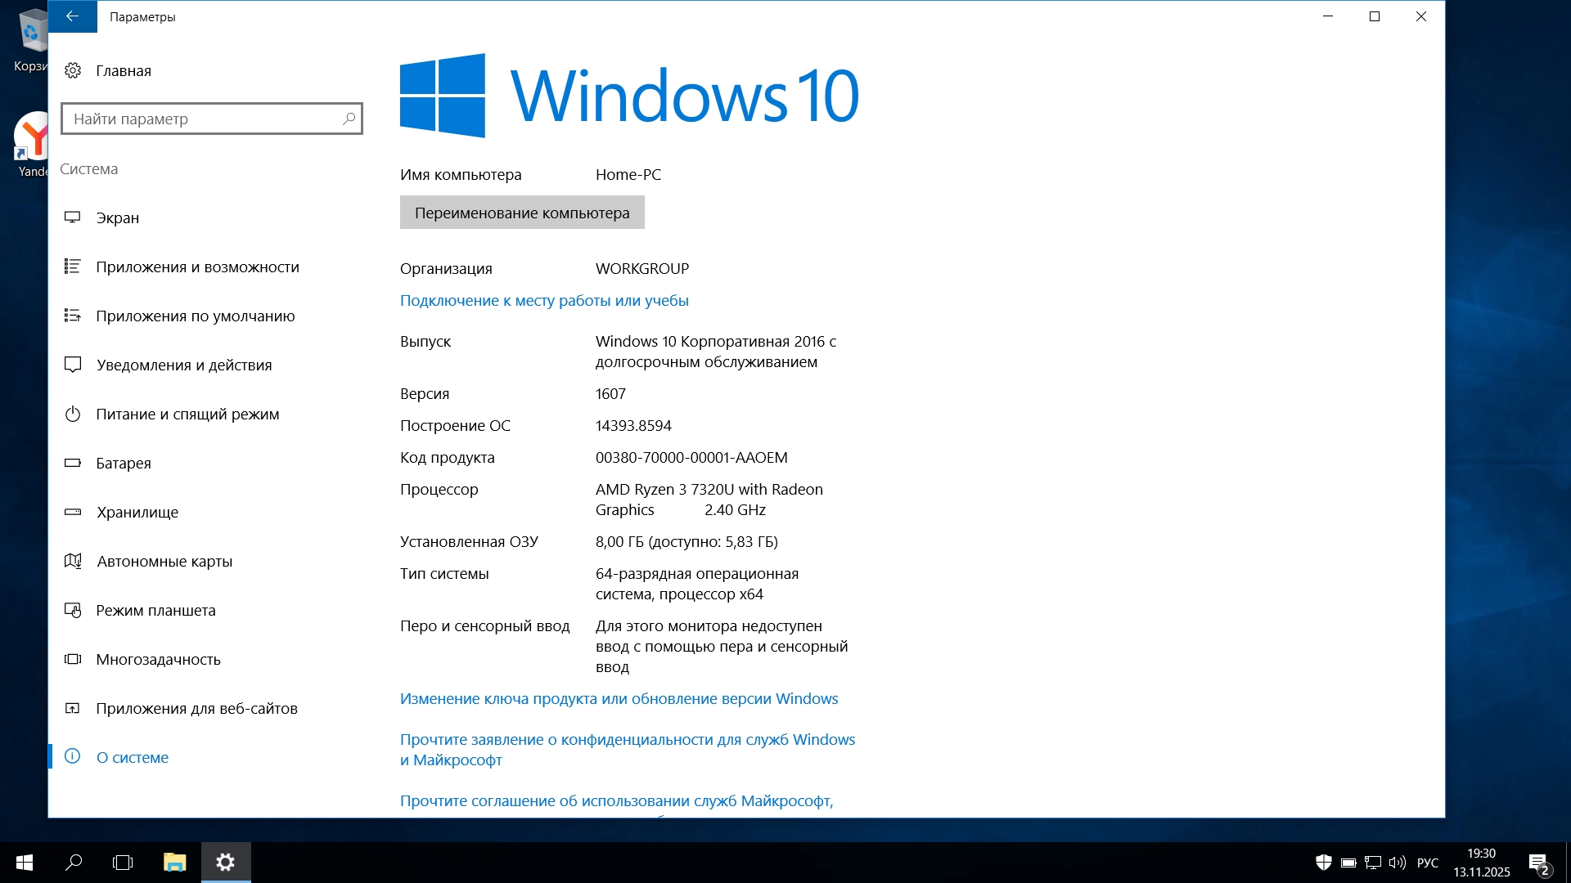Open Изменение ключа продукта link
The height and width of the screenshot is (883, 1571).
(619, 699)
